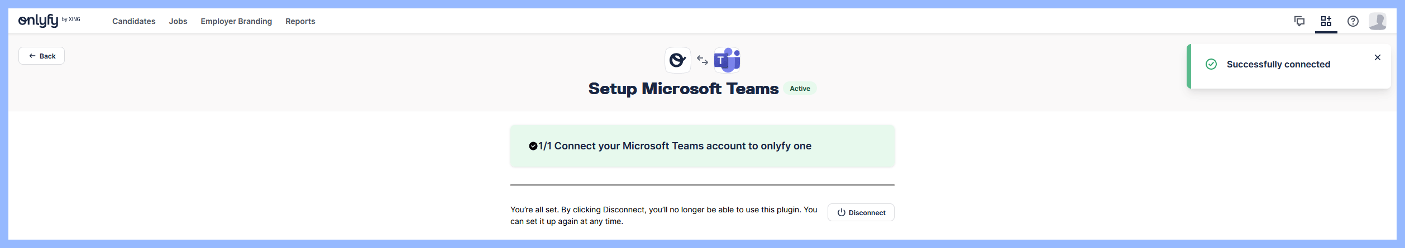This screenshot has height=248, width=1405.
Task: Dismiss the Successfully connected notification
Action: (1377, 57)
